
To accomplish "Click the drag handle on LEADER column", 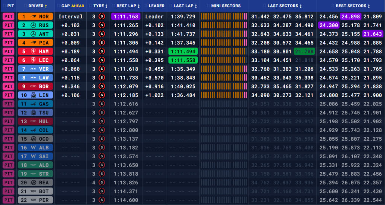I will [145, 6].
